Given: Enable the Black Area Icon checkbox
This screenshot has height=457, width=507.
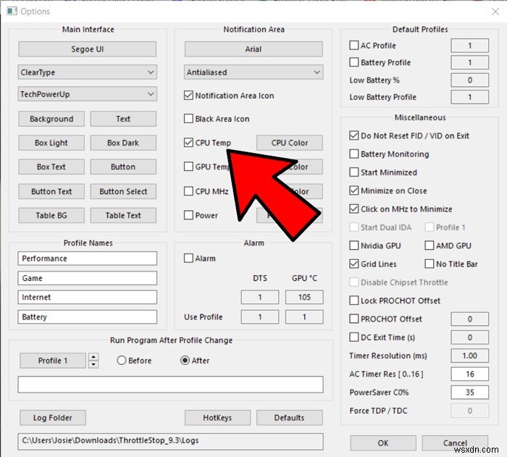Looking at the screenshot, I should (x=188, y=119).
